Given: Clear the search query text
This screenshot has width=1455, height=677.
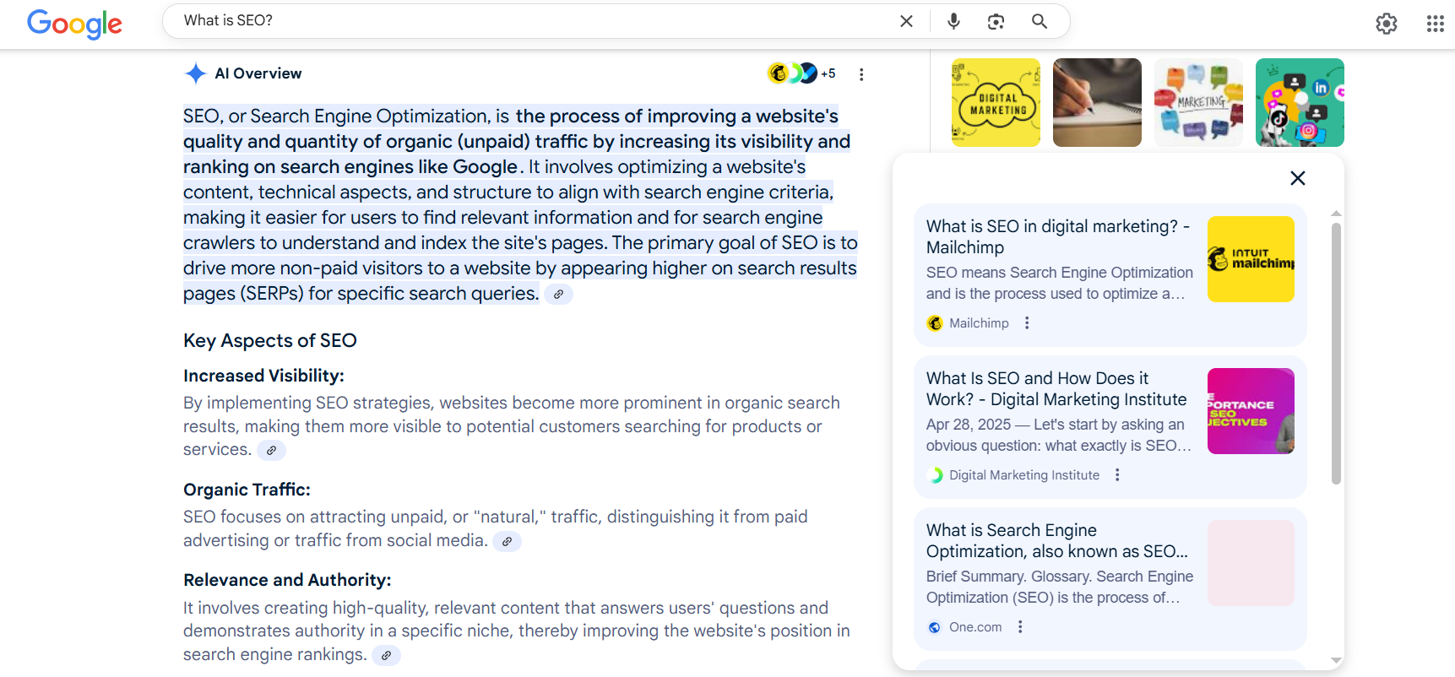Looking at the screenshot, I should point(906,21).
